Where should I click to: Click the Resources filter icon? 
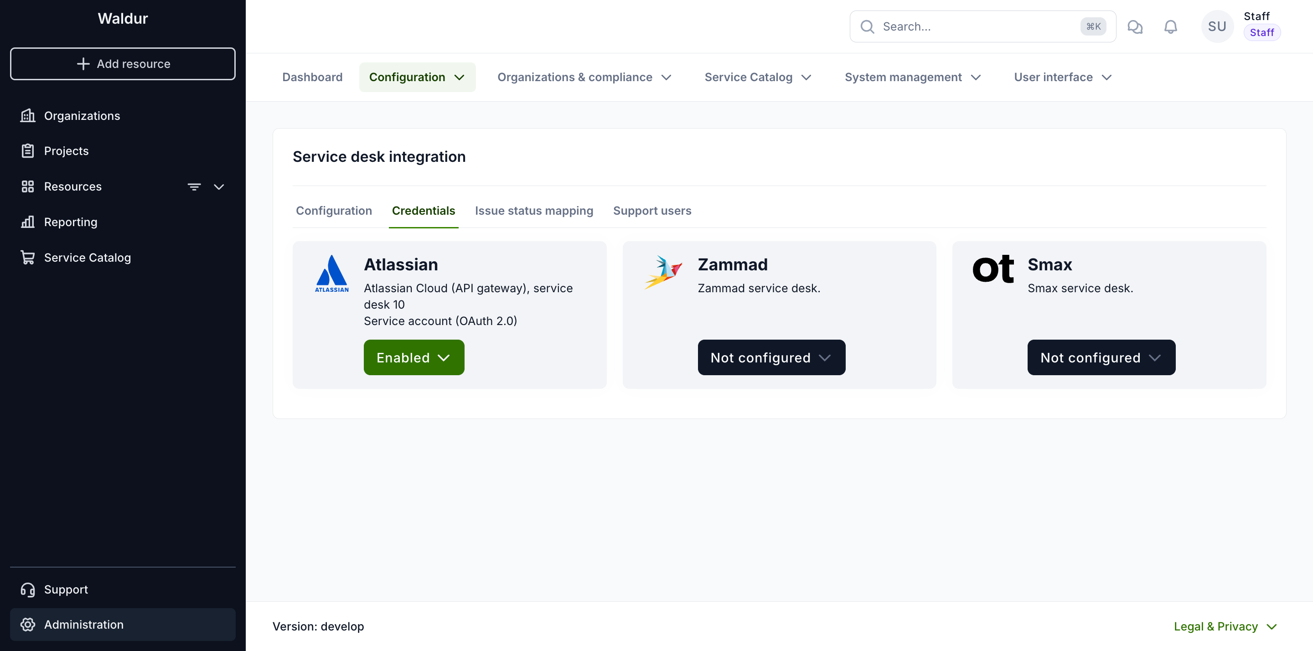[x=194, y=186]
